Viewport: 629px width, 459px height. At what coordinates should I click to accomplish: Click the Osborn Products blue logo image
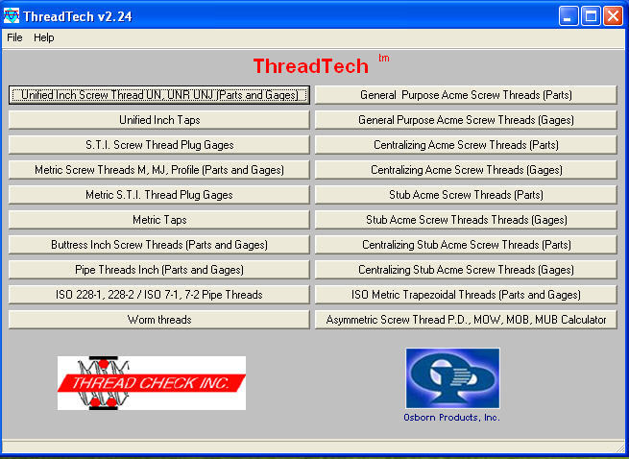click(452, 378)
